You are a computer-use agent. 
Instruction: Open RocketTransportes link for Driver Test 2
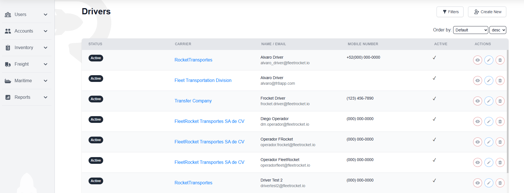coord(193,183)
